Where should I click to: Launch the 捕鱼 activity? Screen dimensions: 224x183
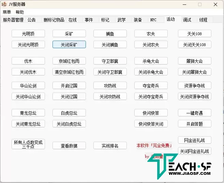coord(110,33)
